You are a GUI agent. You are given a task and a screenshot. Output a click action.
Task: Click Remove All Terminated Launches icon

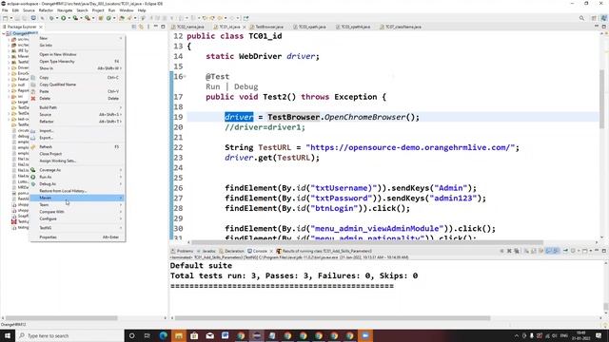[x=517, y=251]
